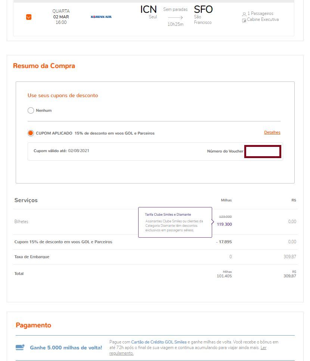Click the cabin icon beside Cabine Executiva
Screen dimensions: 310x361
[244, 20]
